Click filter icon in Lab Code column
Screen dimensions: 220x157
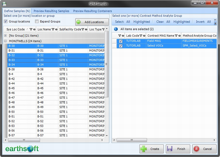pyautogui.click(x=141, y=36)
